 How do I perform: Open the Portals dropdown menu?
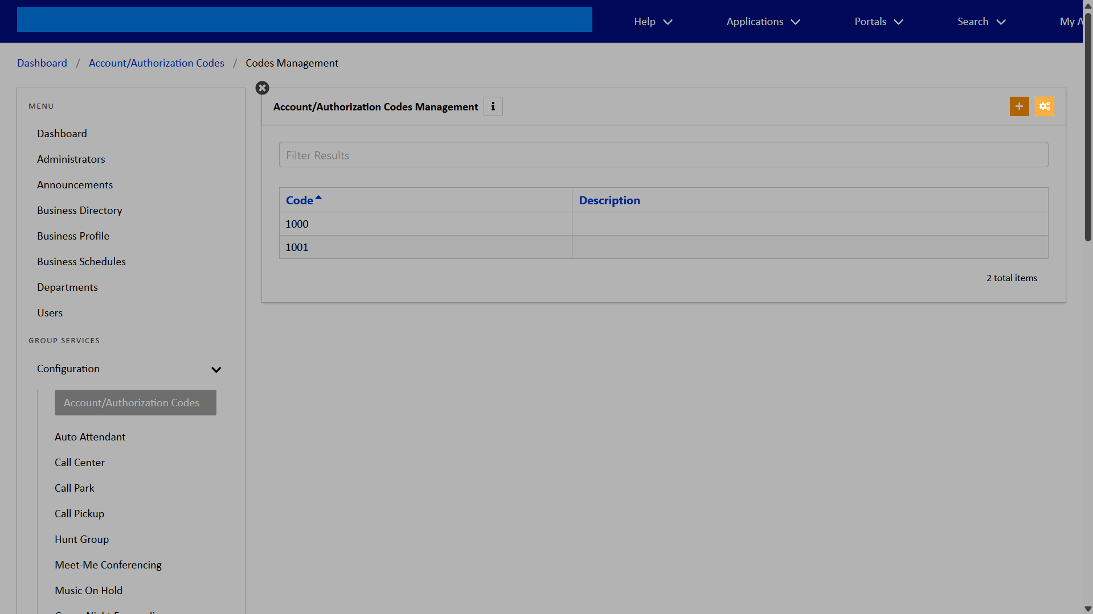tap(878, 22)
